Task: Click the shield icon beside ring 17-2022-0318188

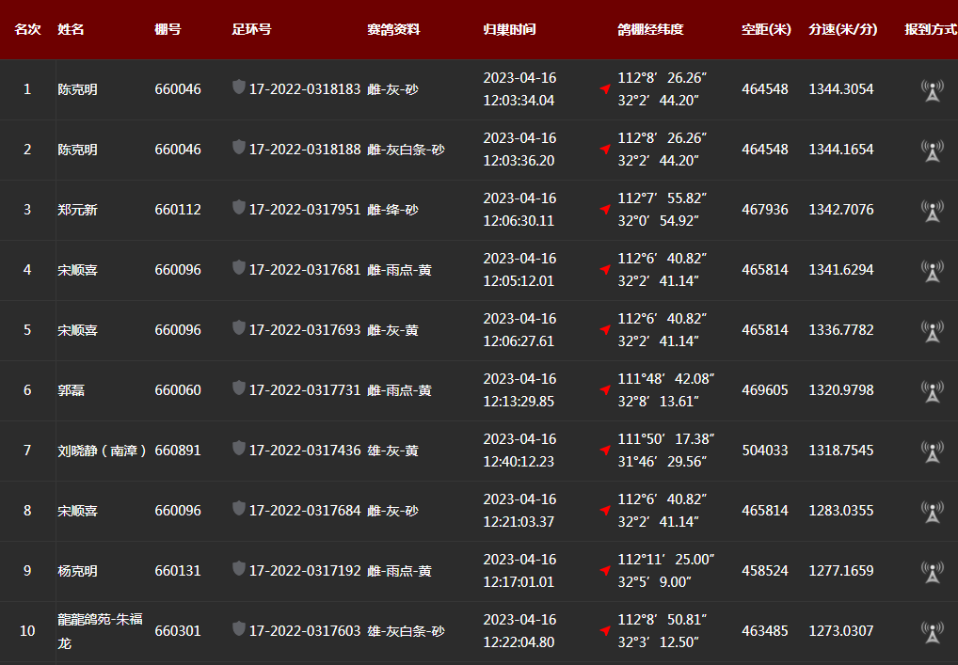Action: tap(239, 148)
